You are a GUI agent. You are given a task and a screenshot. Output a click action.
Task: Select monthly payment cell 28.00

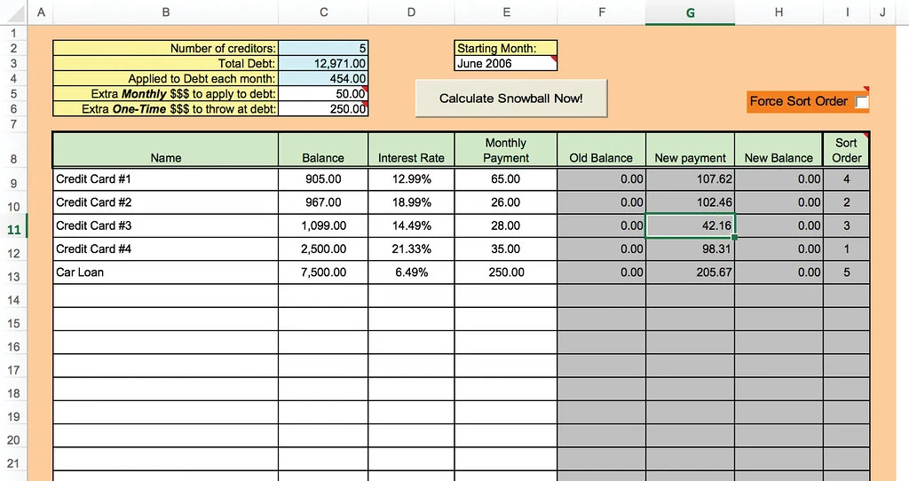click(x=506, y=225)
